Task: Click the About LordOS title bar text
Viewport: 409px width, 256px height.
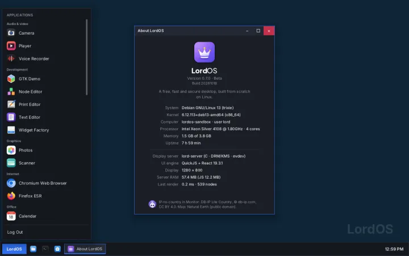Action: (151, 31)
